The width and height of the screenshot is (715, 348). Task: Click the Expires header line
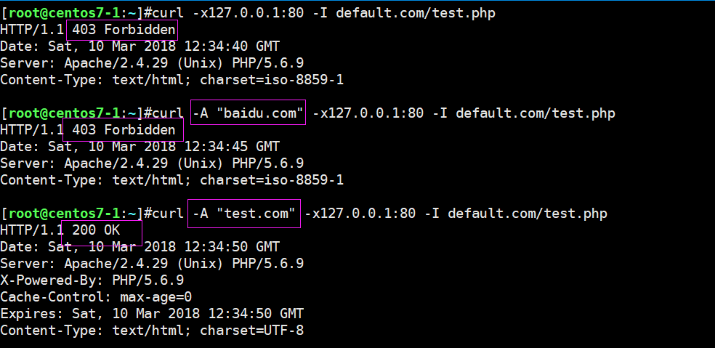point(152,314)
